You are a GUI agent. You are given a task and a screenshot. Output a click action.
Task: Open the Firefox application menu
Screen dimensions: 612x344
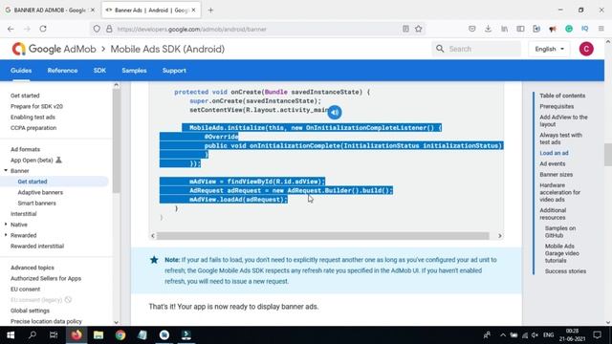click(x=601, y=29)
